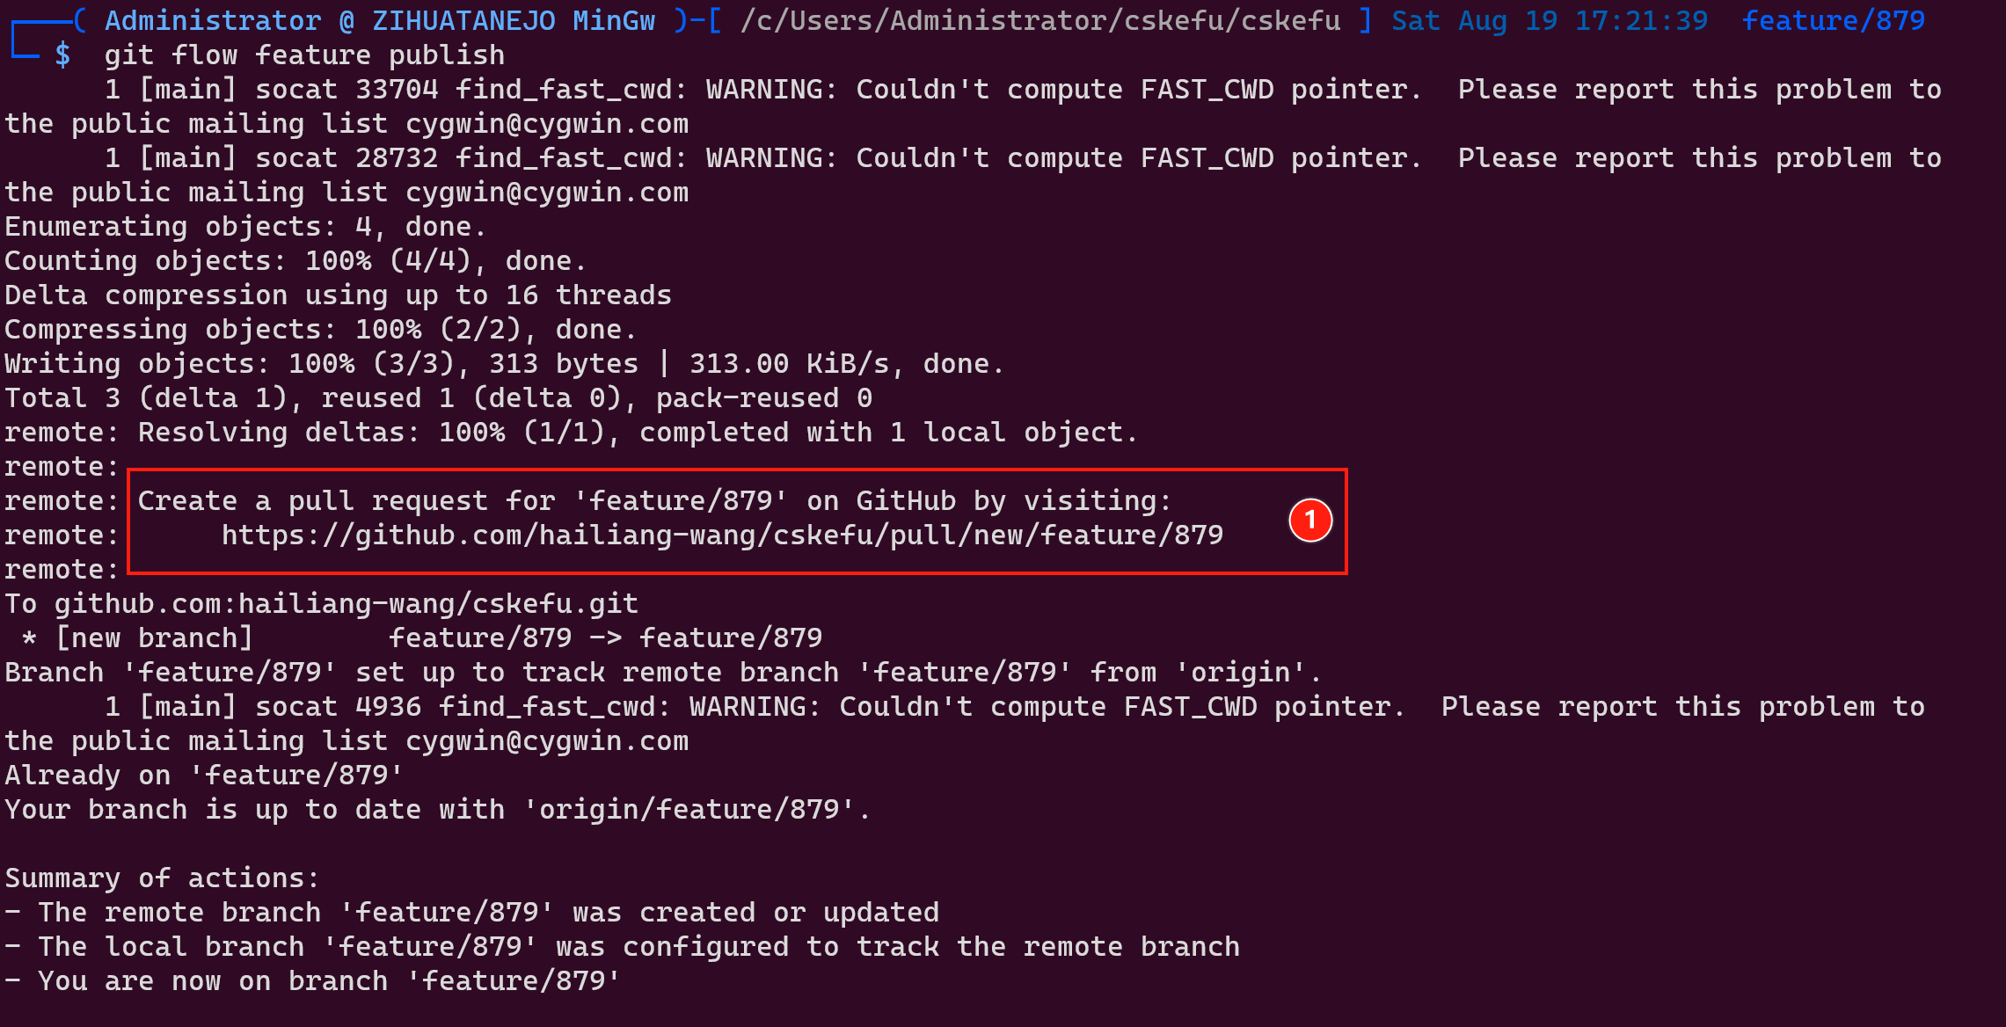
Task: Click the red numbered circle annotation 1
Action: pyautogui.click(x=1310, y=520)
